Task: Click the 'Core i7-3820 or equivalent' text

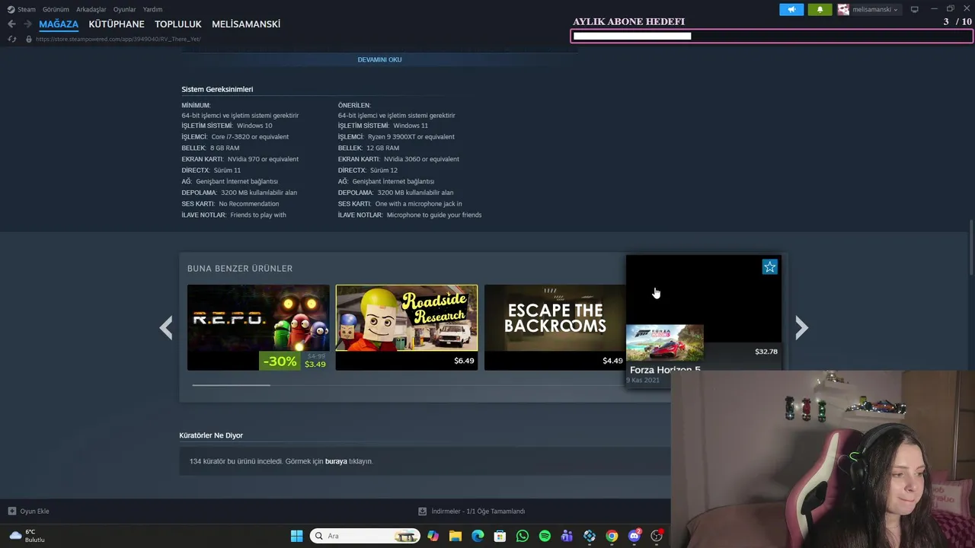Action: 250,137
